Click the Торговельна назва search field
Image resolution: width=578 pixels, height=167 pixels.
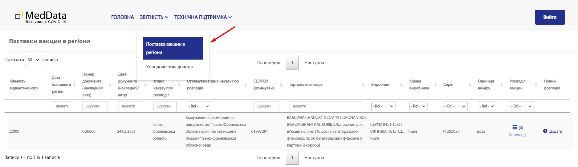(325, 106)
